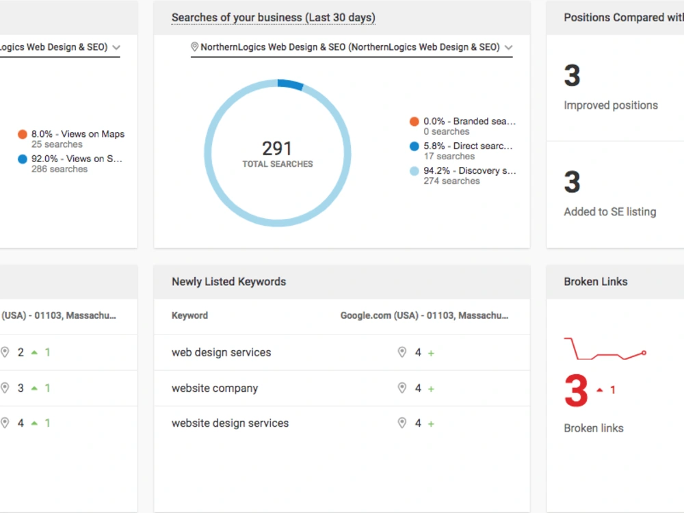Click the 0 searches branded count
Viewport: 684px width, 513px height.
446,132
